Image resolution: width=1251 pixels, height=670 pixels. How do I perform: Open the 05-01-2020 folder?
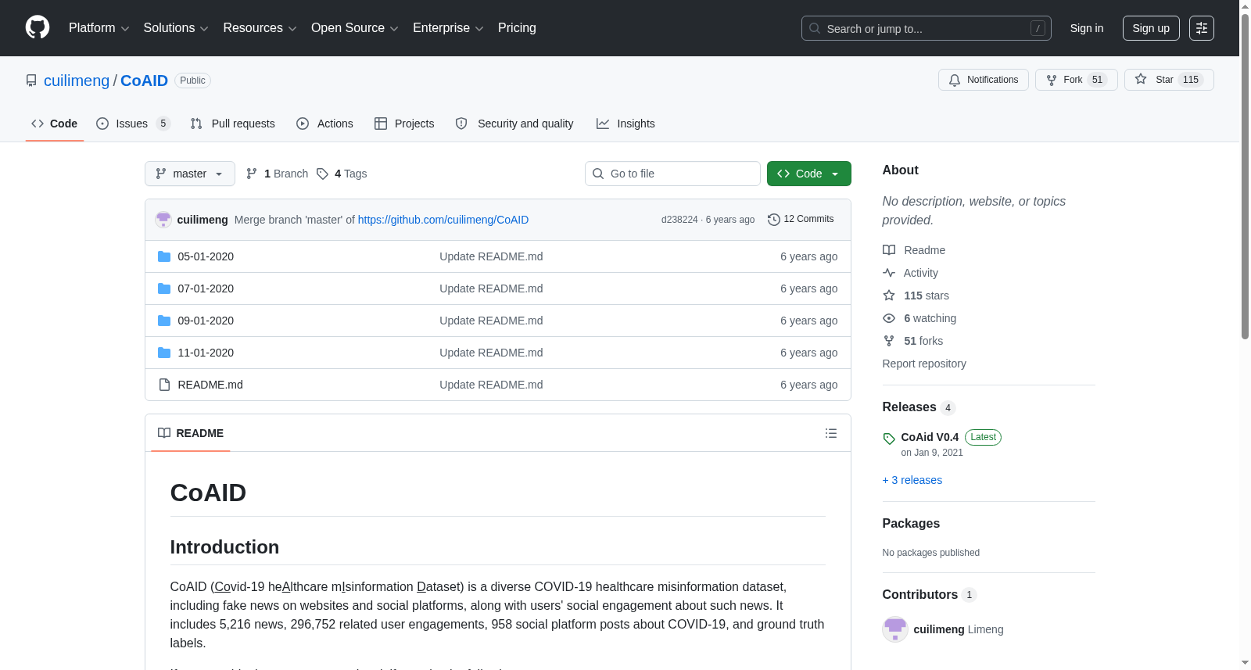pyautogui.click(x=206, y=256)
